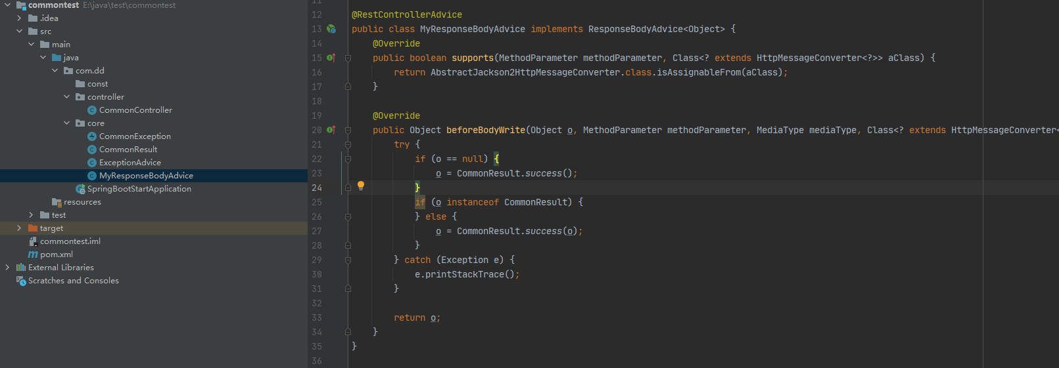Select Scratches and Consoles
Image resolution: width=1059 pixels, height=368 pixels.
(74, 281)
